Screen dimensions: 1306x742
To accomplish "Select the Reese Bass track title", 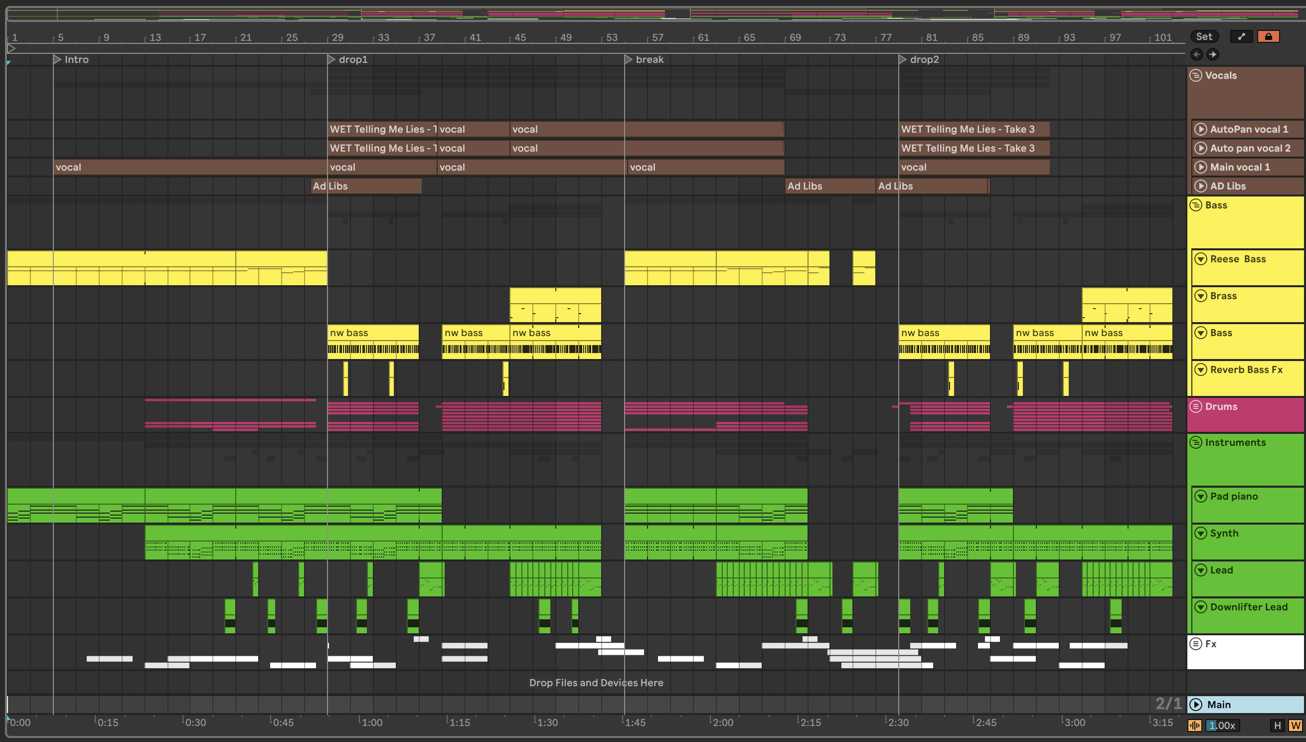I will point(1238,259).
